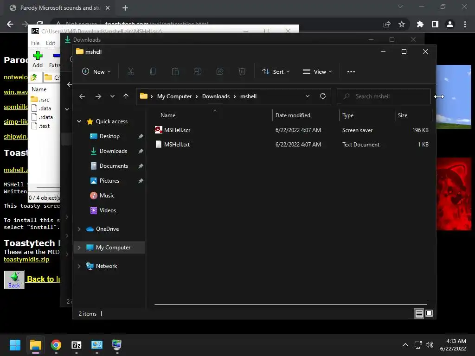The width and height of the screenshot is (475, 356).
Task: Open the New item dropdown
Action: (x=96, y=72)
